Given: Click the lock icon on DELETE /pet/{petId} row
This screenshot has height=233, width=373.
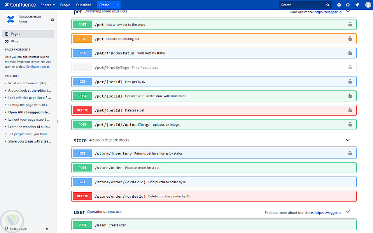Looking at the screenshot, I should coord(350,110).
